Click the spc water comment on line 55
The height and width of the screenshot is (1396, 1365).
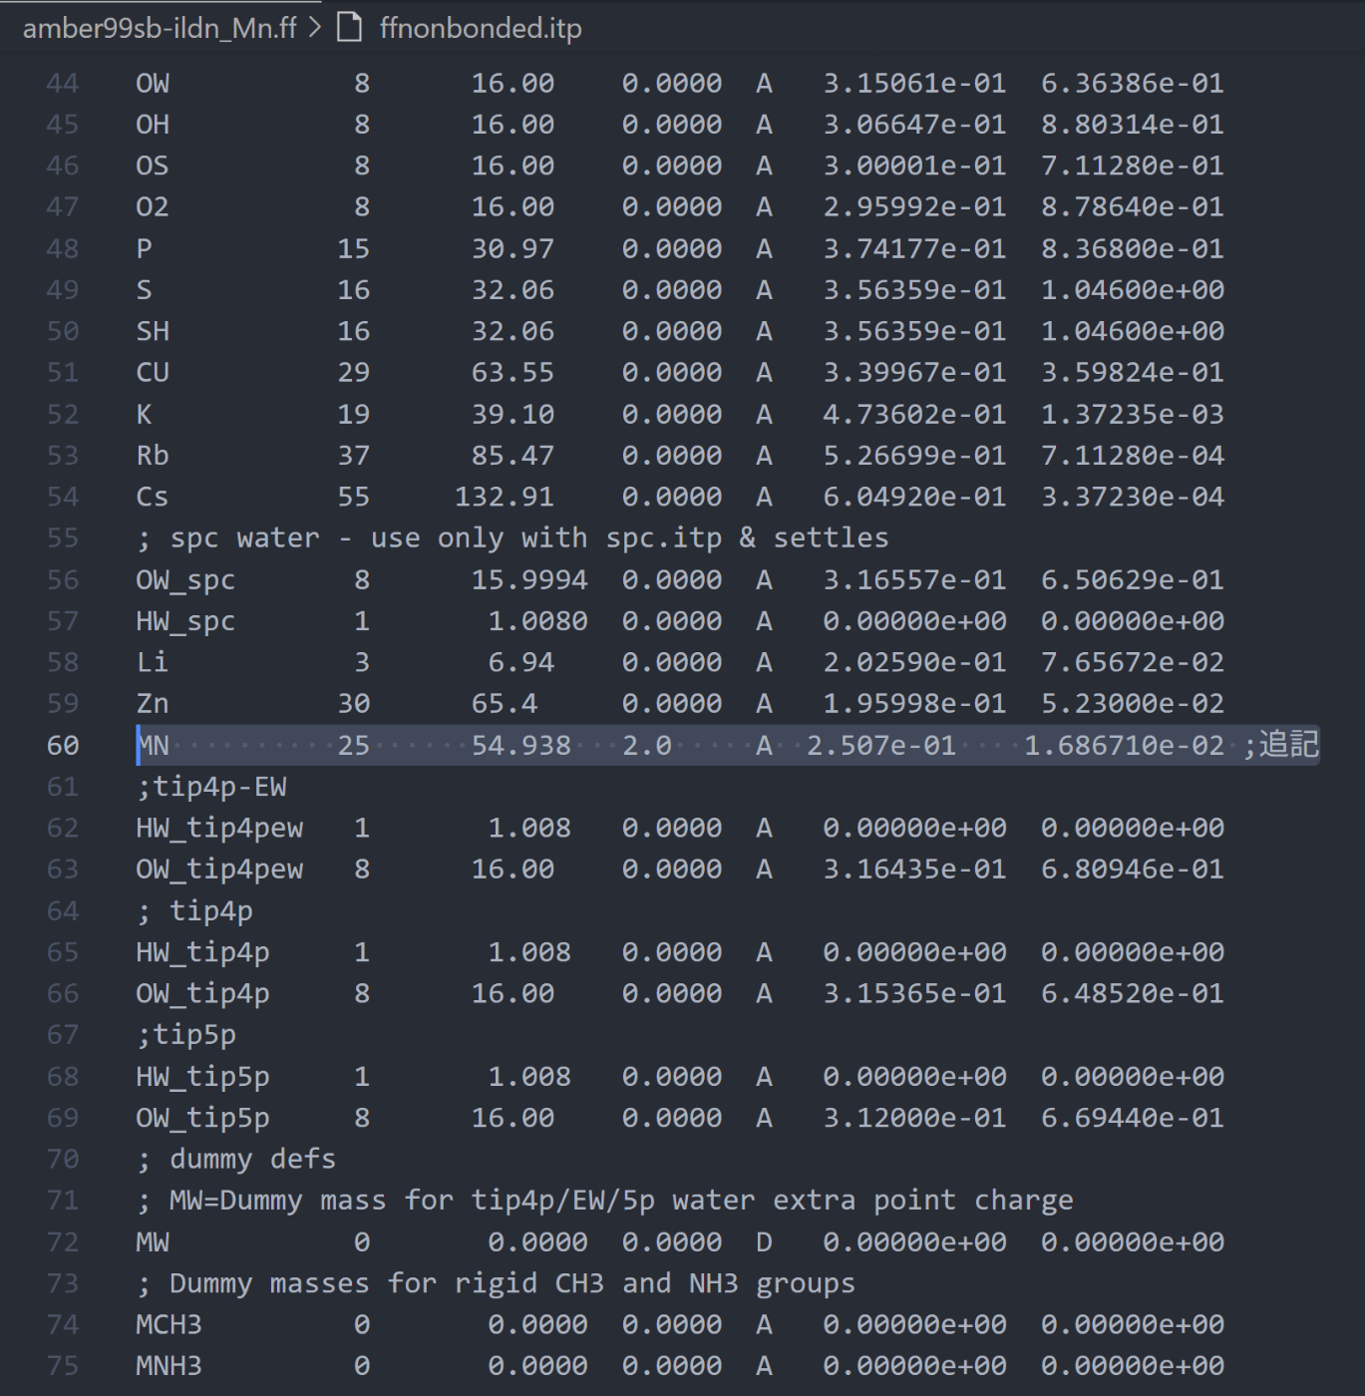[x=512, y=538]
